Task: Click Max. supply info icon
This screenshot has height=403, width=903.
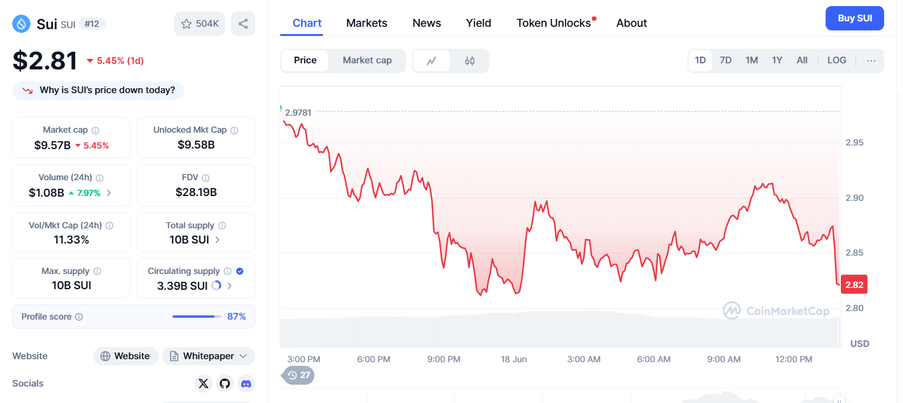Action: [97, 272]
